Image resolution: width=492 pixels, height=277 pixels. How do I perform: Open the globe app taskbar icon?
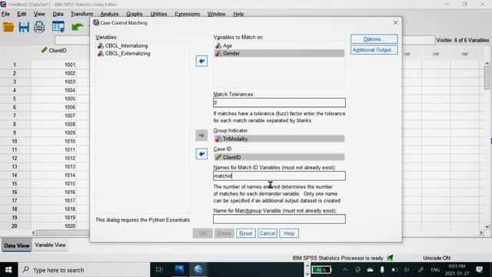click(x=198, y=270)
